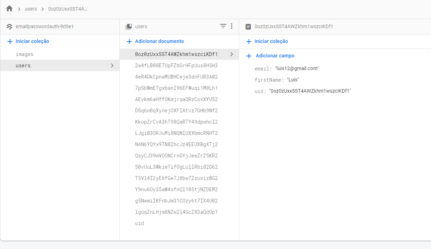The height and width of the screenshot is (249, 431).
Task: Click the database icon beside emailpasswordauth-9d9e1
Action: [x=10, y=26]
